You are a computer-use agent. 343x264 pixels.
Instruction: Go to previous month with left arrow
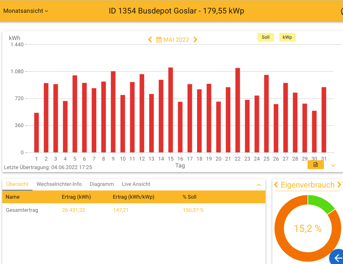pyautogui.click(x=150, y=40)
